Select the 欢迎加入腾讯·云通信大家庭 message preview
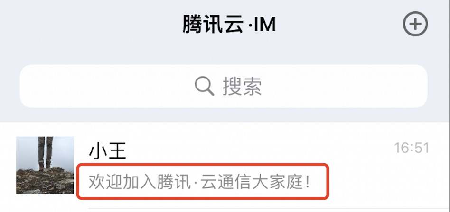 [199, 182]
